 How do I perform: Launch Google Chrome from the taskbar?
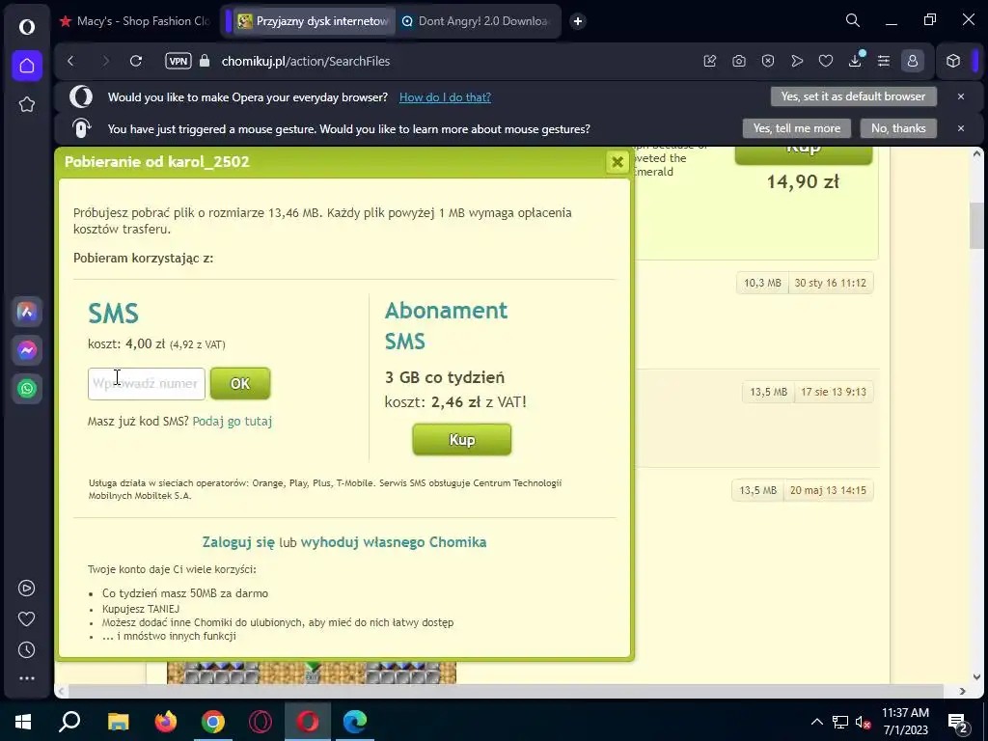[213, 722]
